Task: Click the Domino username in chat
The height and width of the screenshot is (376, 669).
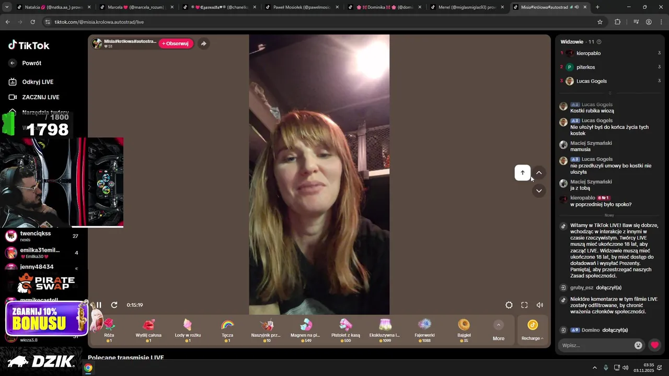Action: [x=591, y=330]
